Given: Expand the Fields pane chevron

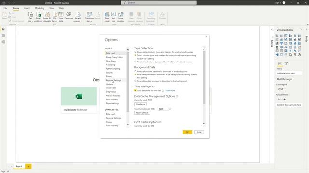Looking at the screenshot, I should click(307, 30).
